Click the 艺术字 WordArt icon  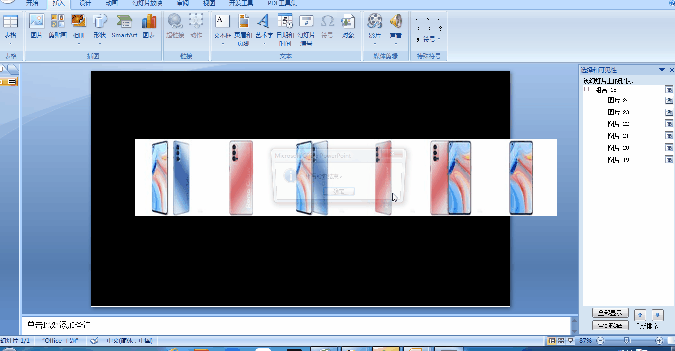pos(264,21)
